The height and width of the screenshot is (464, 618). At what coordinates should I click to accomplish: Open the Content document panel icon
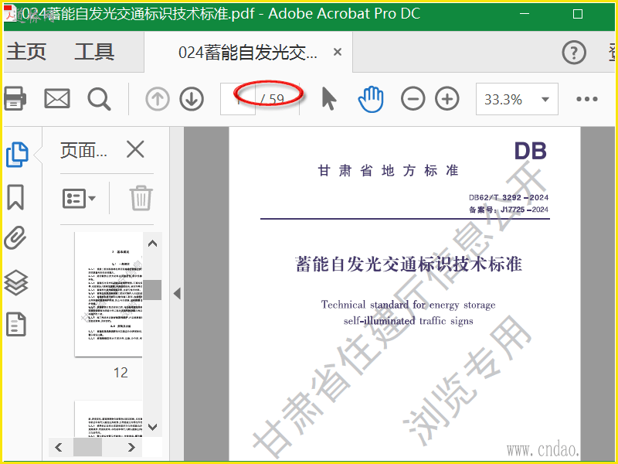click(16, 324)
